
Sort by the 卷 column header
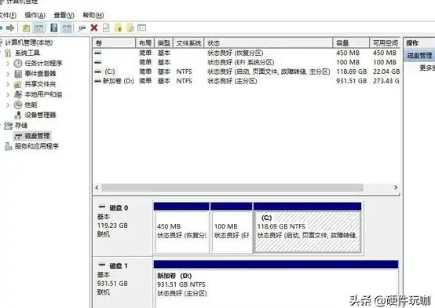114,43
